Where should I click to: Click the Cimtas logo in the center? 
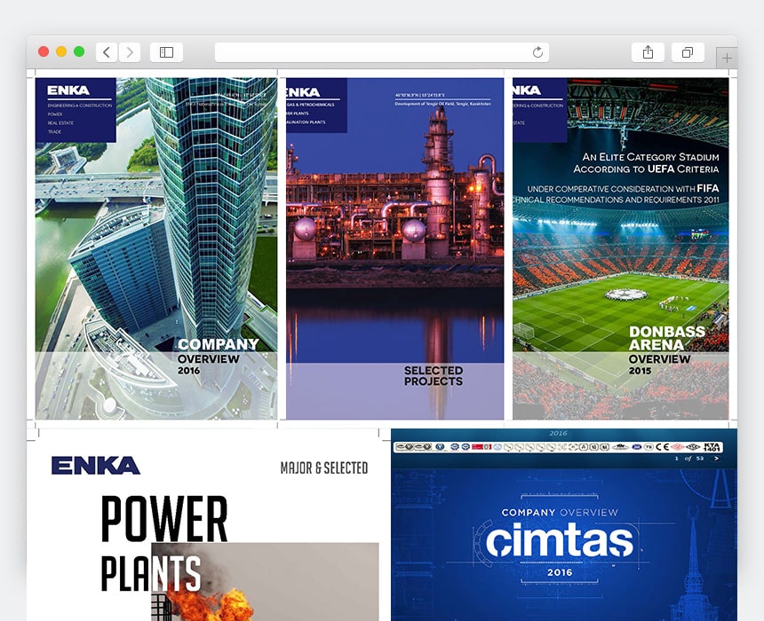tap(560, 541)
